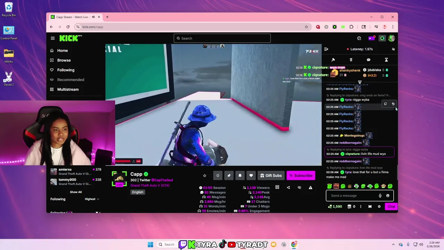Open Chrome extensions puzzle icon
Viewport: 444px width, 250px height.
click(351, 27)
